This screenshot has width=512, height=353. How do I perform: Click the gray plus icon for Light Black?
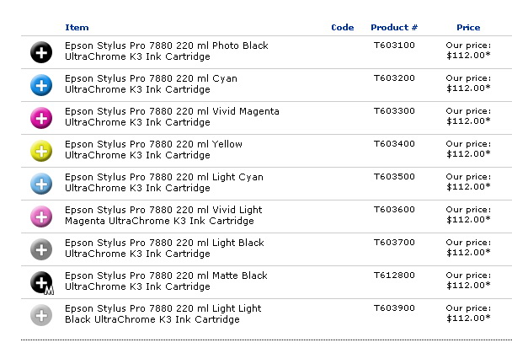41,249
